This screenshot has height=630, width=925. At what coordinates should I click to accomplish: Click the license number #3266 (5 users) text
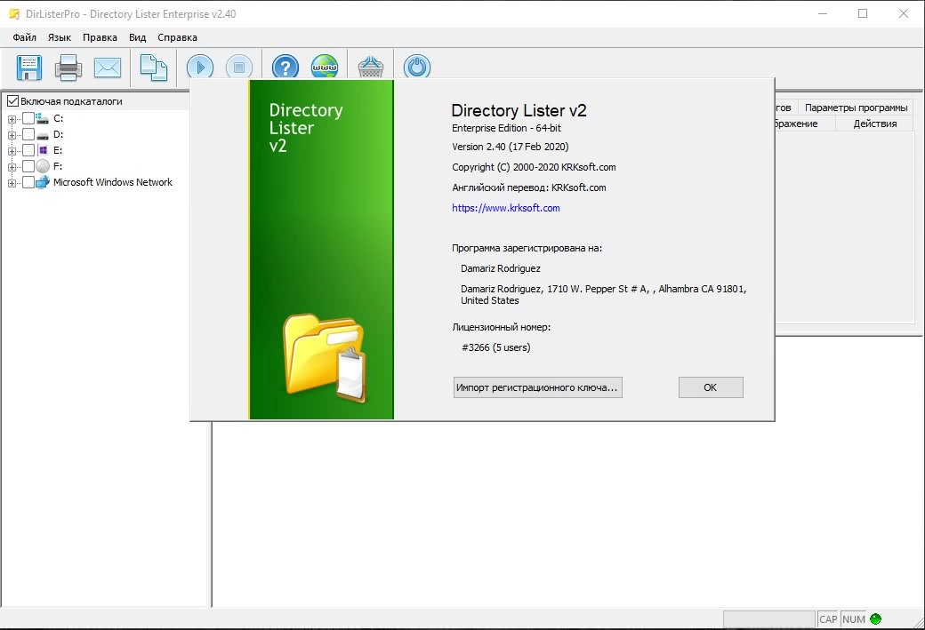[495, 347]
